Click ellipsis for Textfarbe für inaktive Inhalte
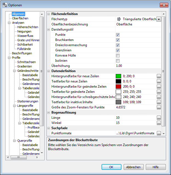The height and width of the screenshot is (175, 171). click(x=159, y=102)
